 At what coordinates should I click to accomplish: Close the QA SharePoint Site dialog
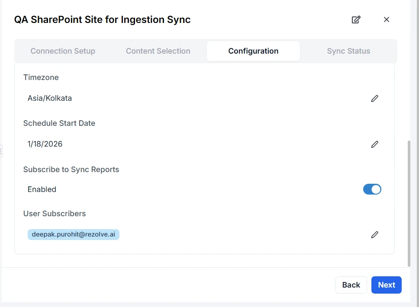[x=387, y=19]
